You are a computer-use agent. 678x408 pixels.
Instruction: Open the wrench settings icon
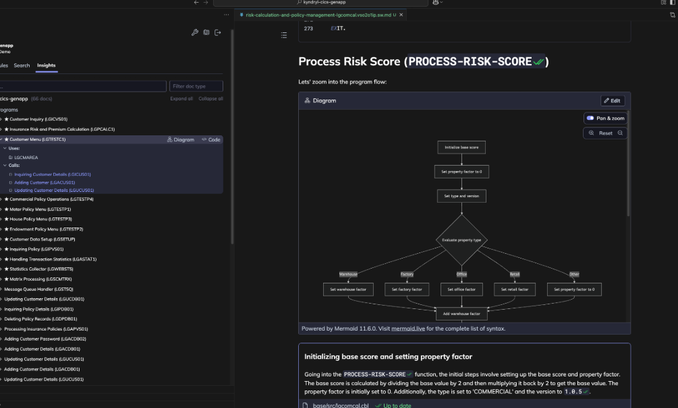click(x=195, y=32)
